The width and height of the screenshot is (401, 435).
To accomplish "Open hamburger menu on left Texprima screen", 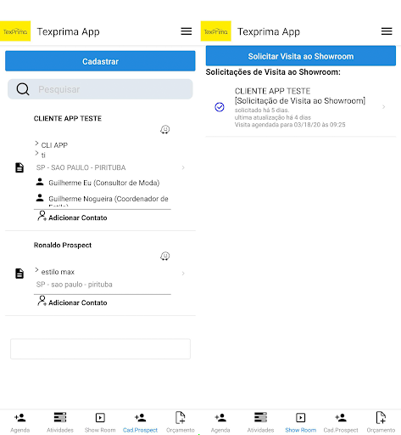I will (x=187, y=31).
